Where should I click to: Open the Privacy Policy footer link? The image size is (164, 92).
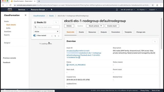tap(145, 90)
